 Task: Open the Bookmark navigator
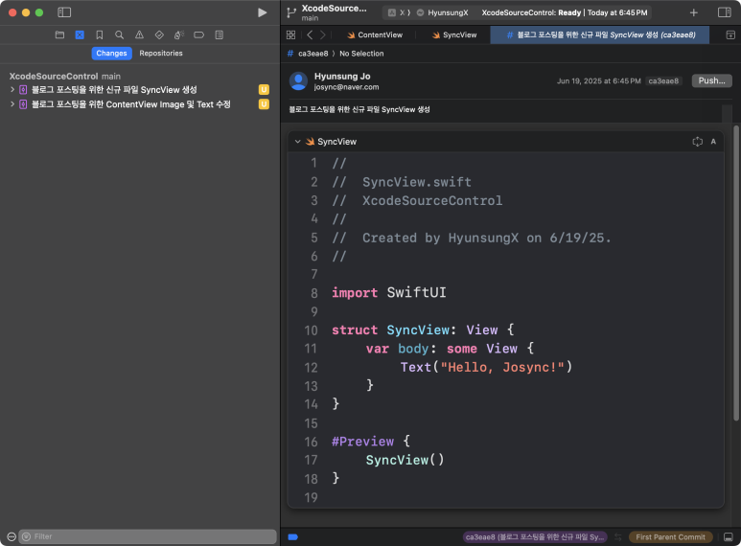tap(100, 34)
